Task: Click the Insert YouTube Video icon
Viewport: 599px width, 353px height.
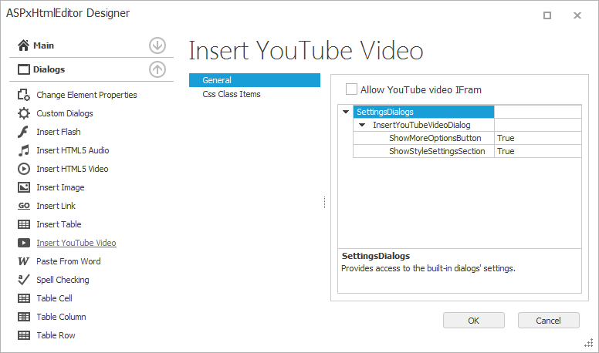Action: coord(24,243)
